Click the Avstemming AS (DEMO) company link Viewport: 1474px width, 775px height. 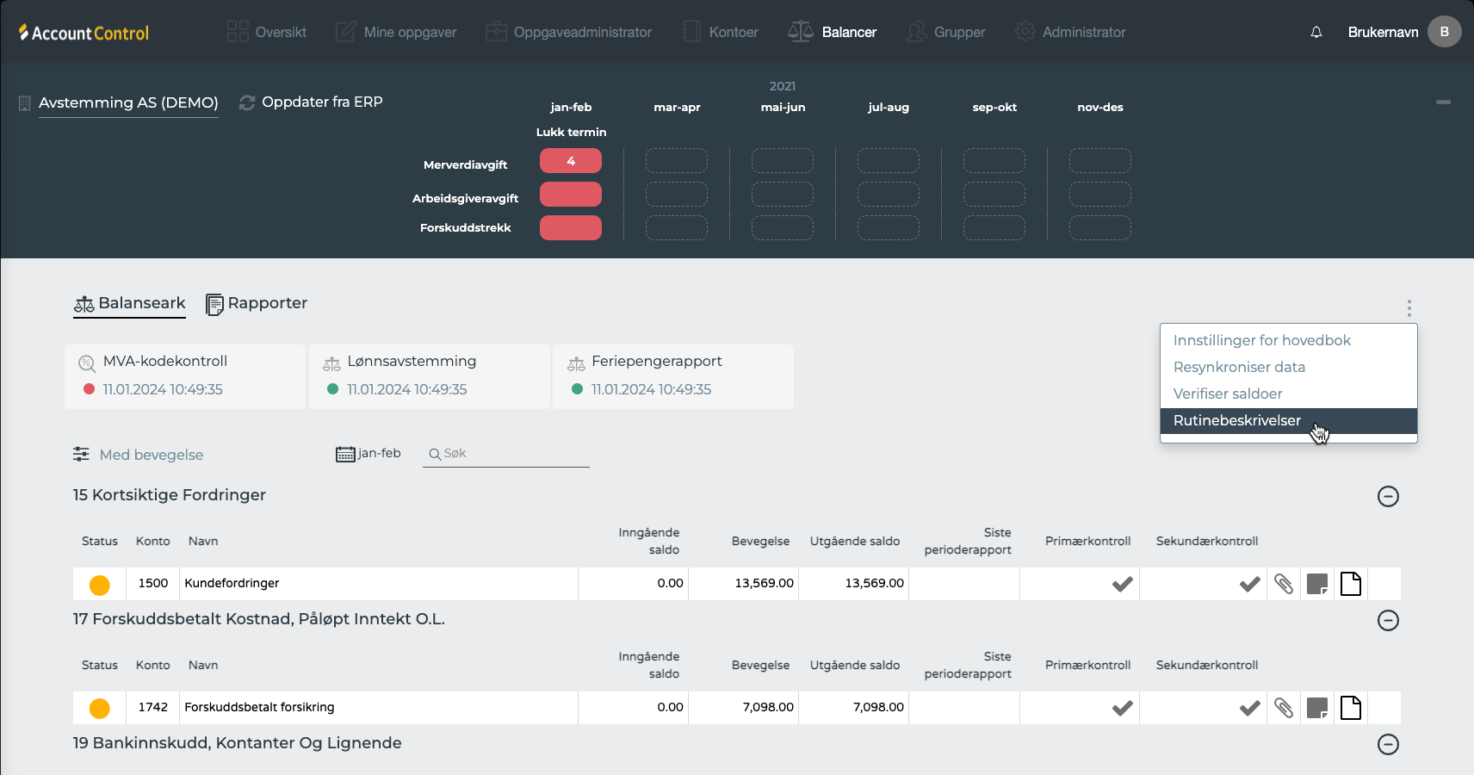pyautogui.click(x=128, y=102)
